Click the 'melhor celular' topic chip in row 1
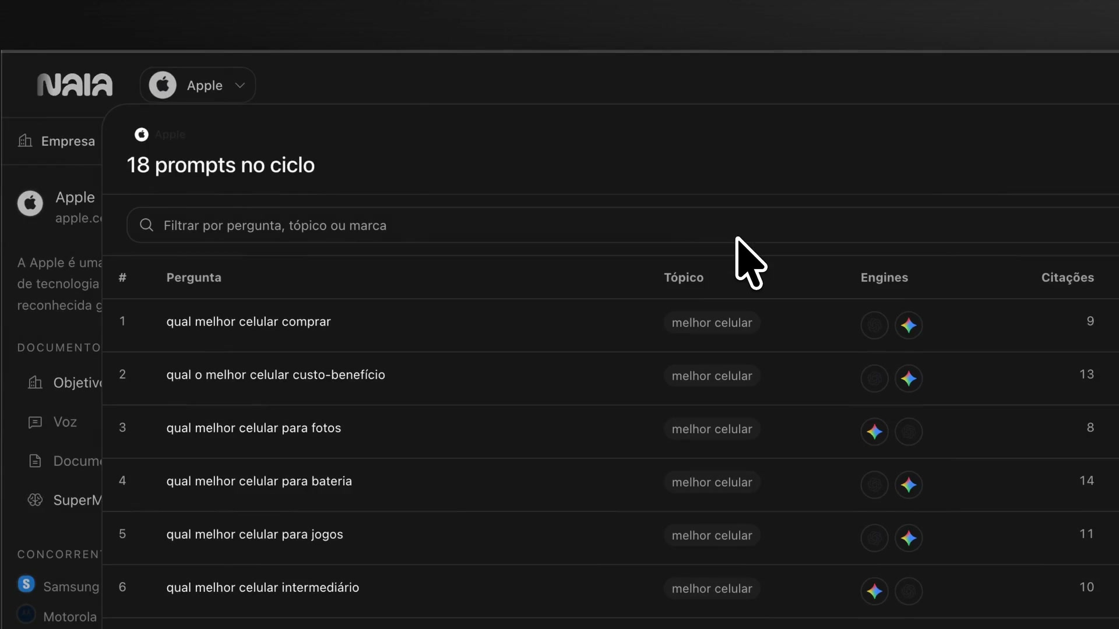Screen dimensions: 1119x629 (712, 323)
